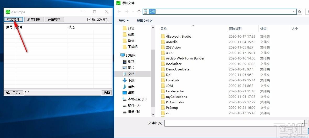Open 下载 folder in sidebar
This screenshot has width=309, height=138.
[x=129, y=80]
